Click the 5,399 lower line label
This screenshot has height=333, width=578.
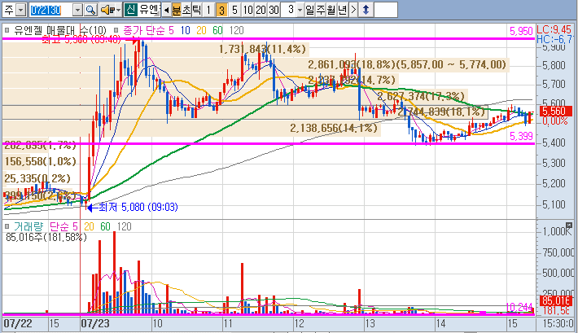click(x=521, y=137)
